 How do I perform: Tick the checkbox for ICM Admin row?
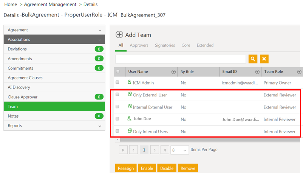point(117,82)
